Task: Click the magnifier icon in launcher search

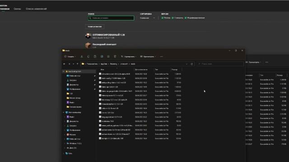Action: (x=90, y=18)
